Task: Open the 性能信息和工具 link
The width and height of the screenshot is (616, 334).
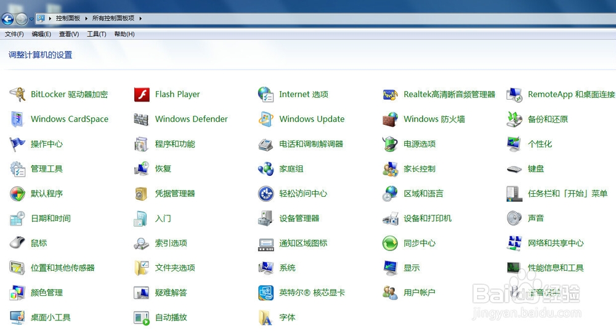Action: [x=556, y=268]
